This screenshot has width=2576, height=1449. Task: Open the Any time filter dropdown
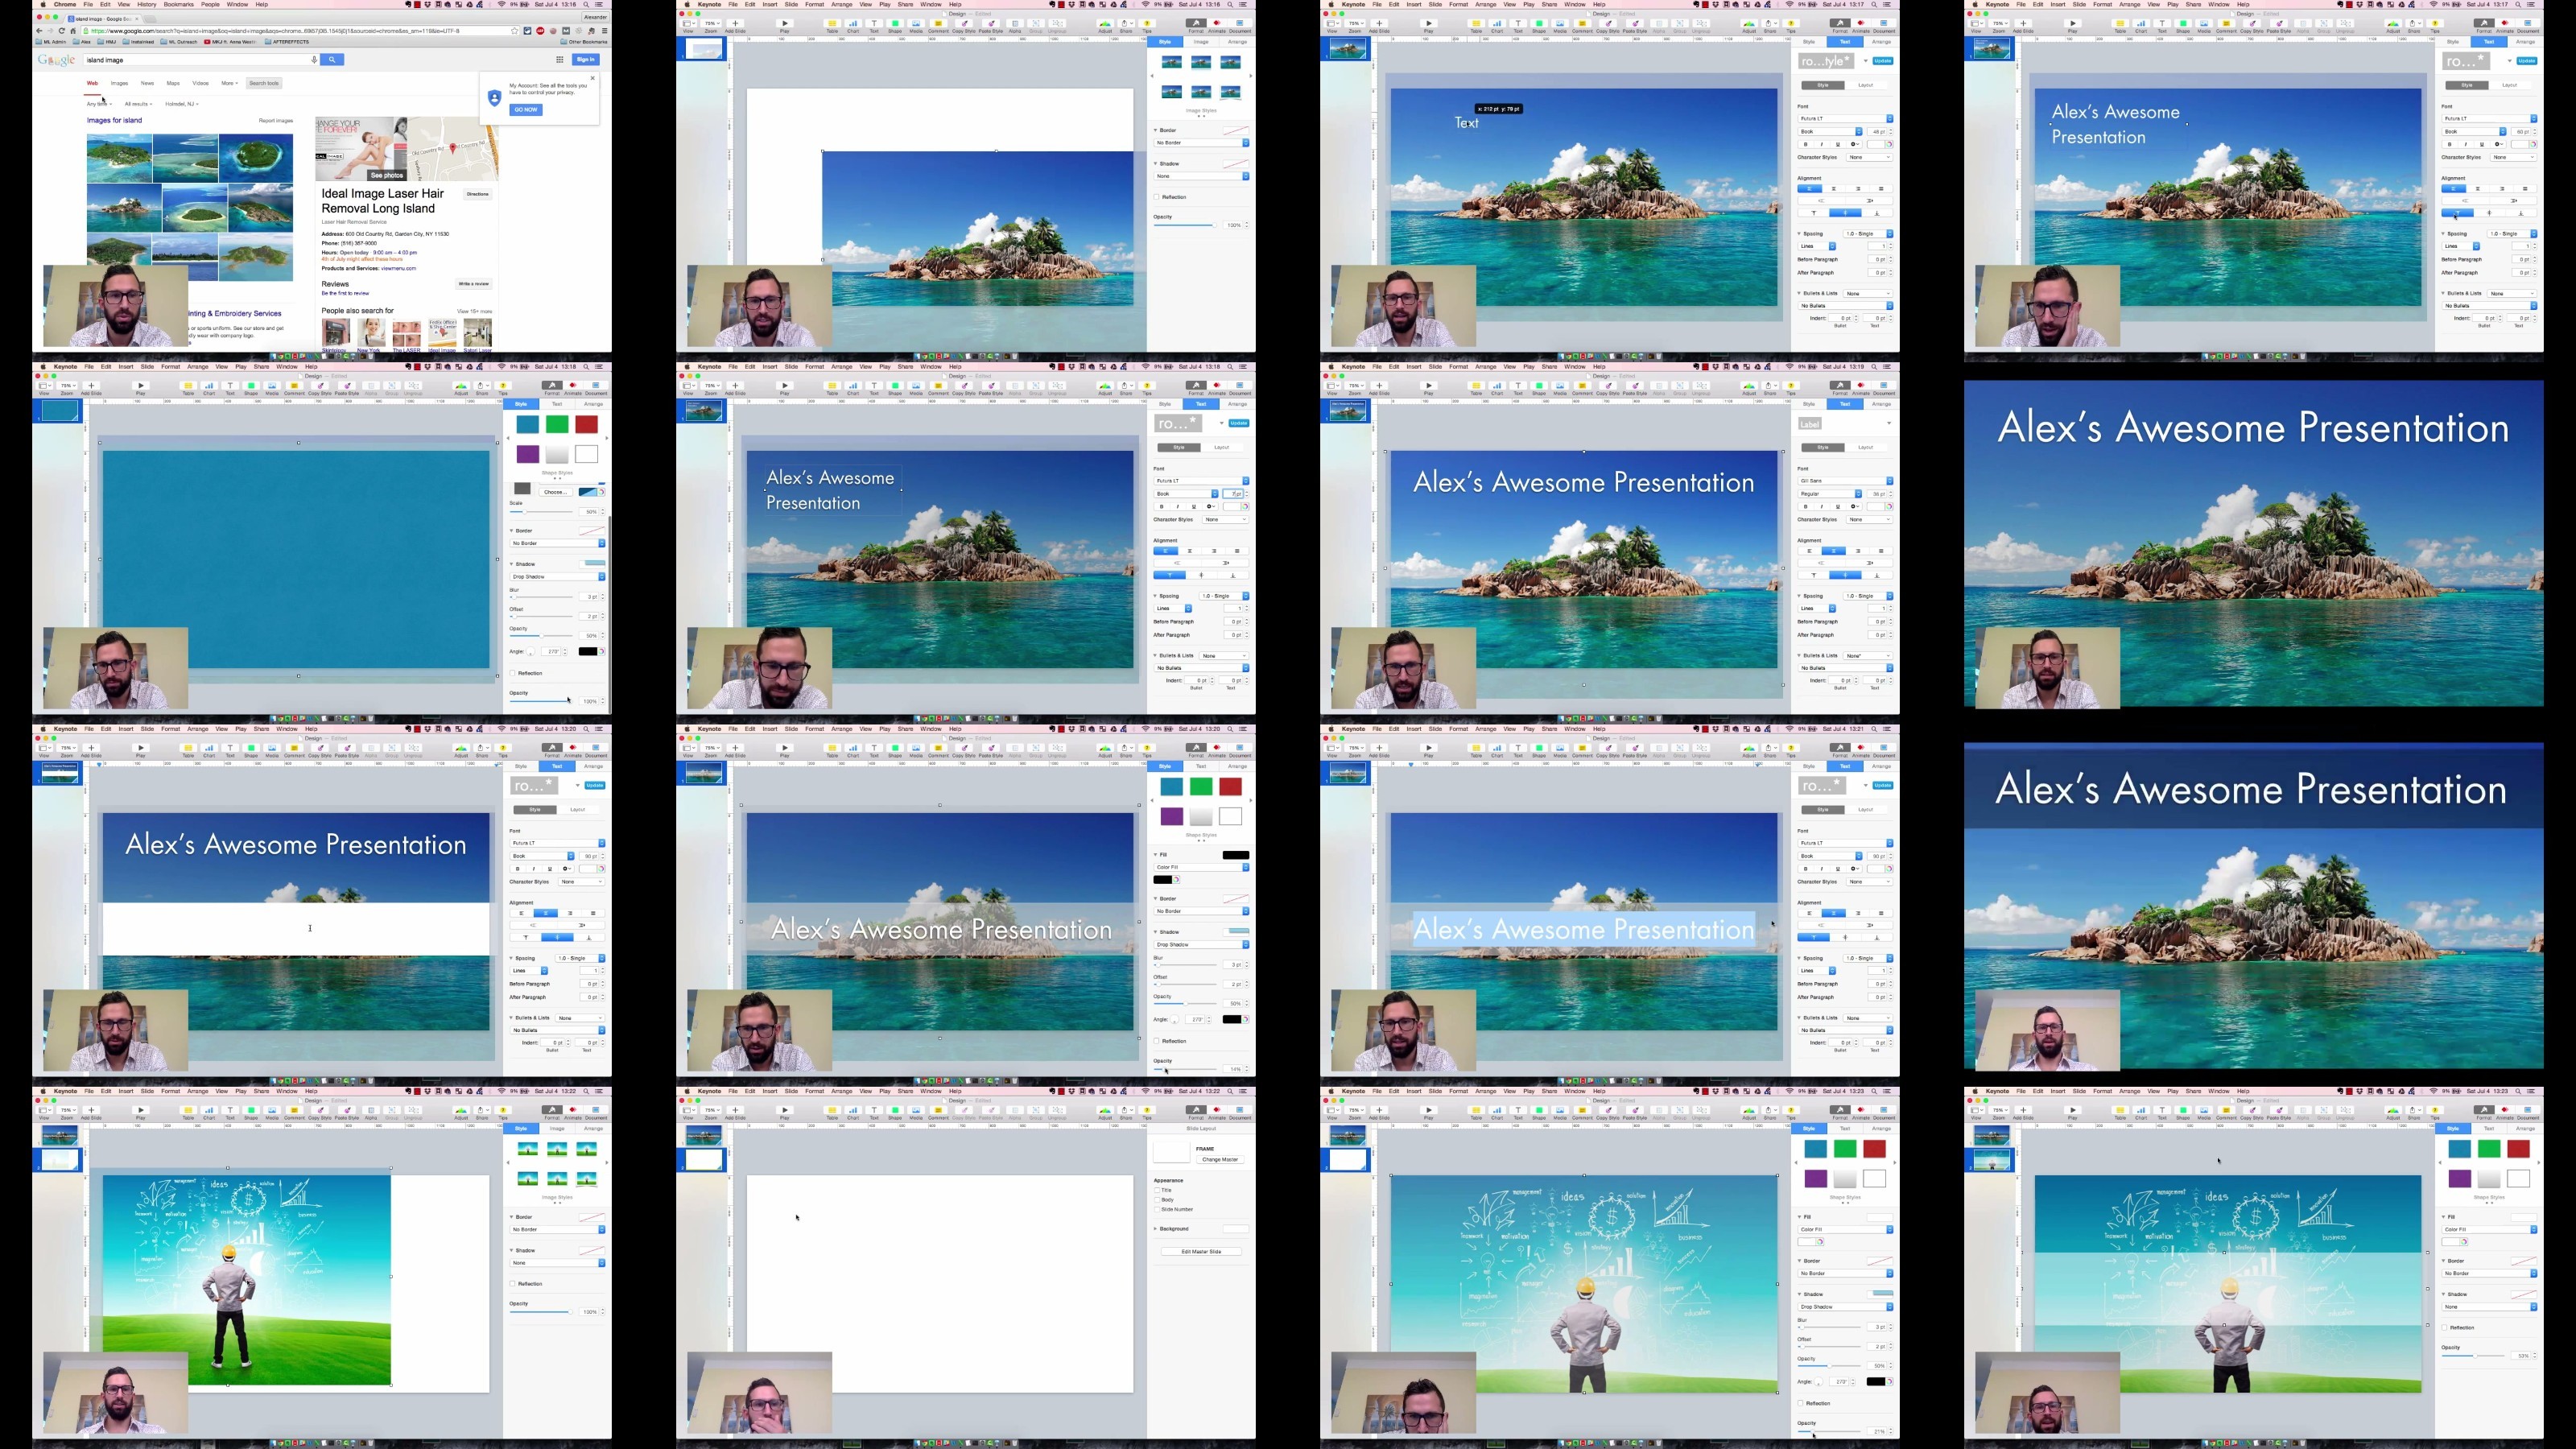(x=99, y=104)
